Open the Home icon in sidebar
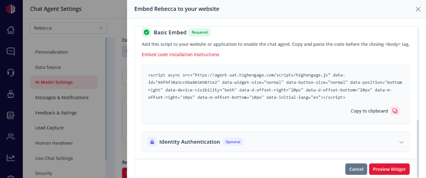Viewport: 426px width, 178px height. point(11,30)
